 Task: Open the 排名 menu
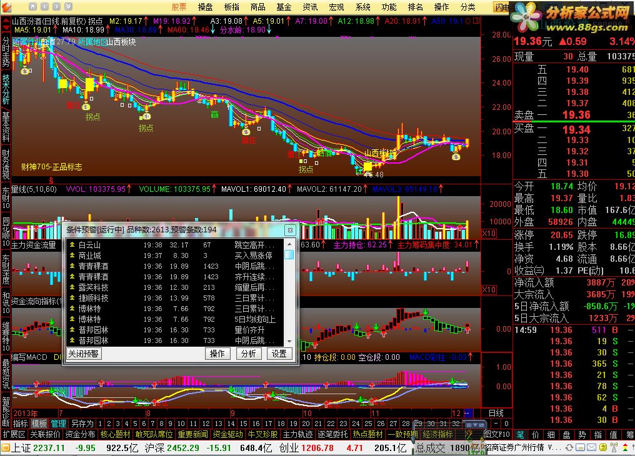pos(416,7)
